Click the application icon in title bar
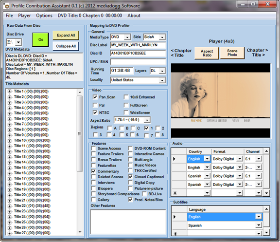Image resolution: width=280 pixels, height=242 pixels. pos(7,6)
